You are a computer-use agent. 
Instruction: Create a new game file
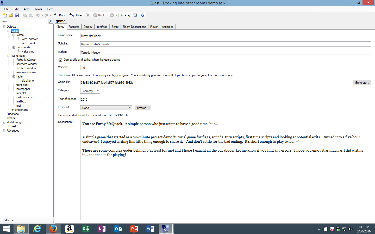coord(5,15)
